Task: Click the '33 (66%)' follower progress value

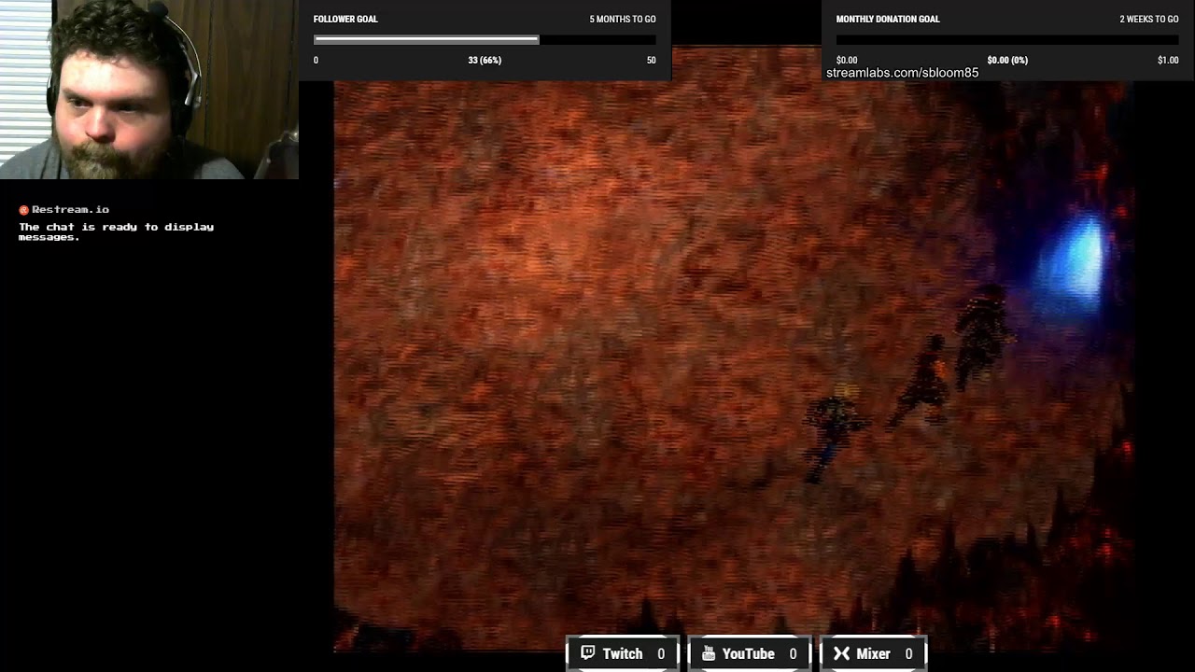Action: 485,60
